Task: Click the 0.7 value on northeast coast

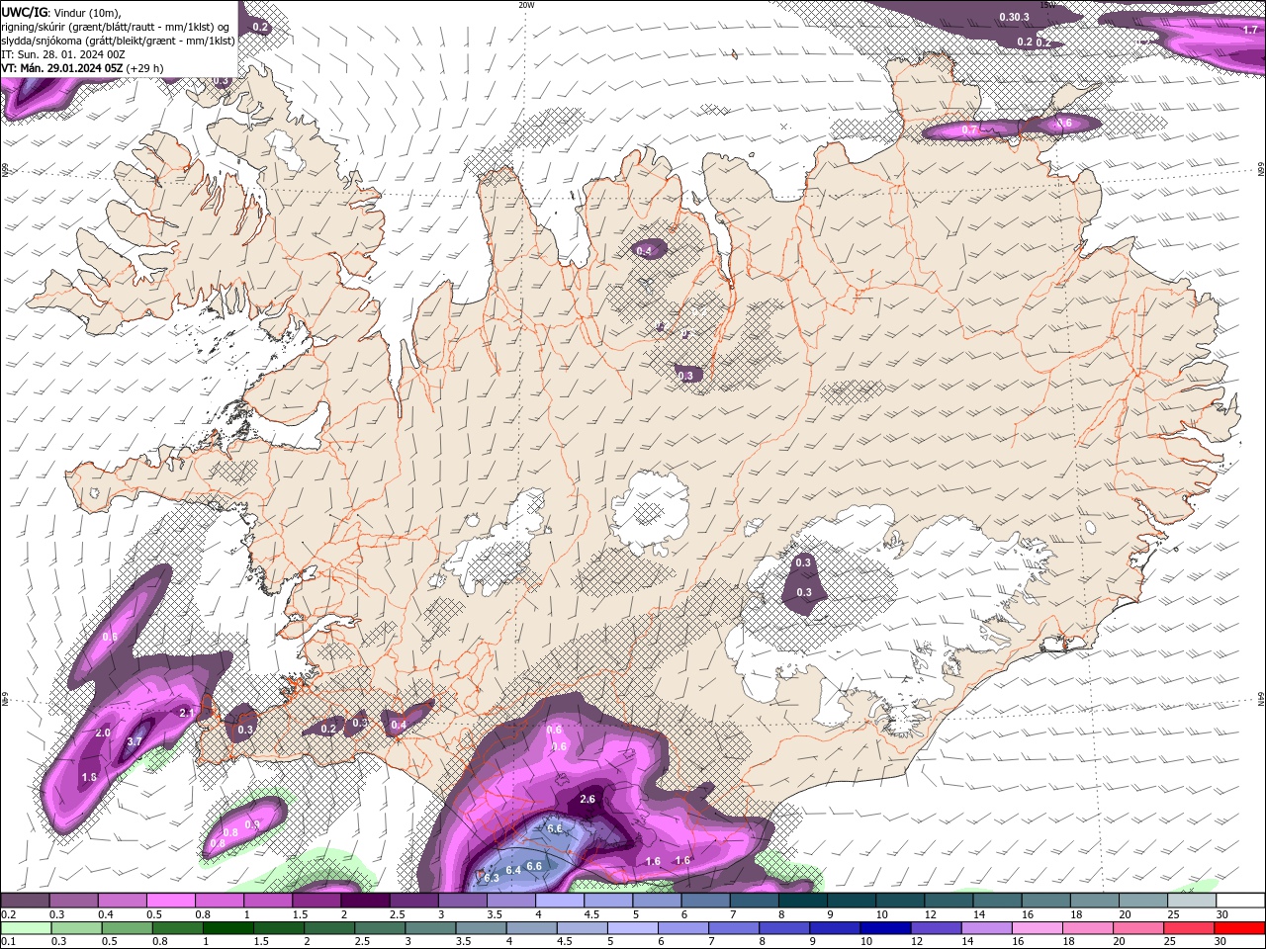Action: pos(969,130)
